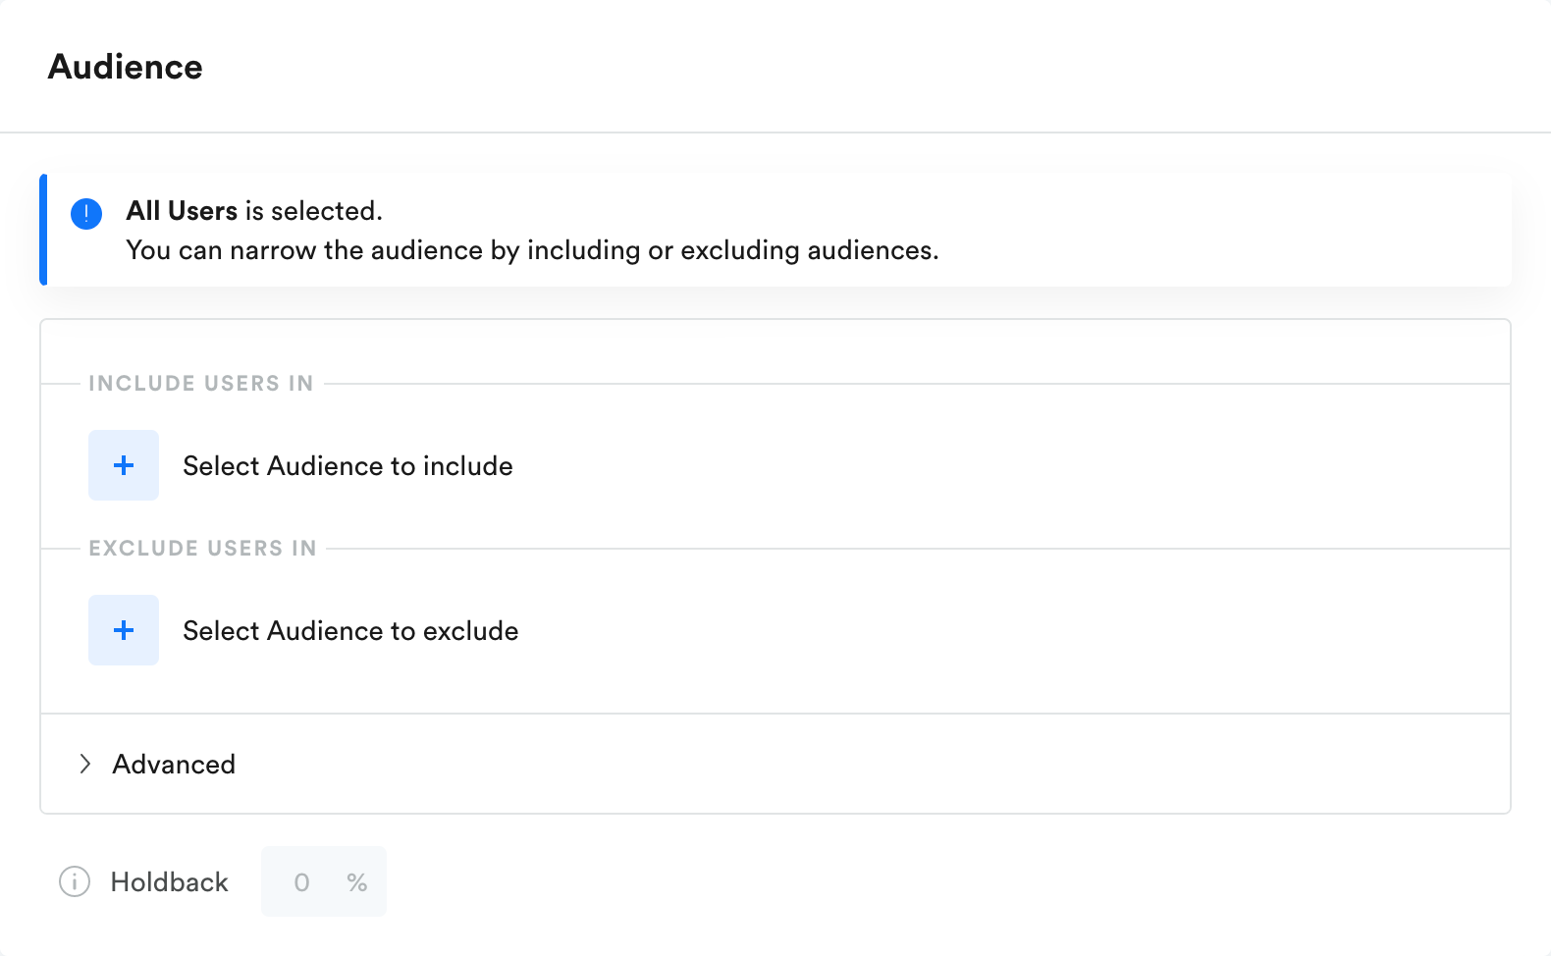1551x956 pixels.
Task: Click the empty area right of Advanced
Action: 872,764
